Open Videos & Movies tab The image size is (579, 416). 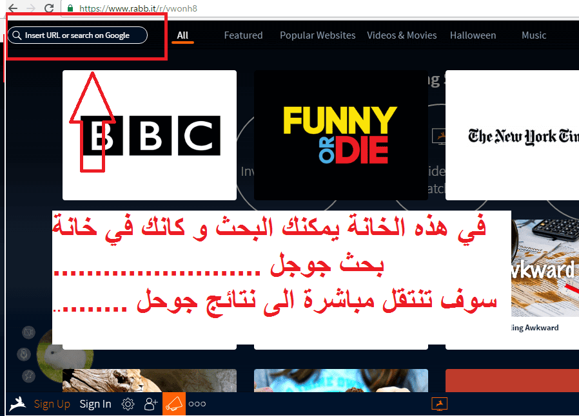(x=402, y=35)
